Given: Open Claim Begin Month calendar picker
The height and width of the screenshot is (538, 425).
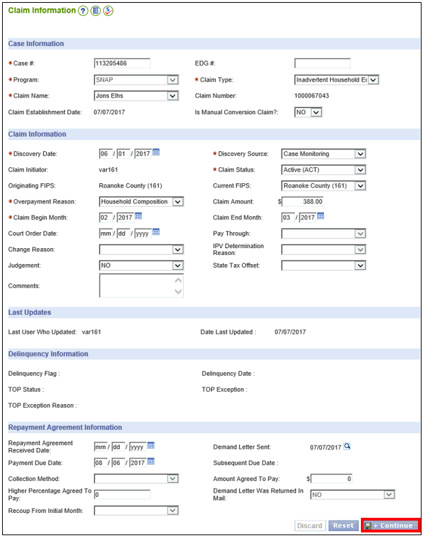Looking at the screenshot, I should [138, 216].
